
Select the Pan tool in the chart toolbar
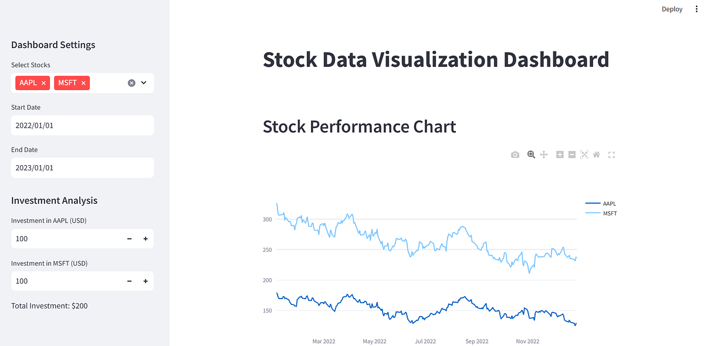pyautogui.click(x=544, y=155)
